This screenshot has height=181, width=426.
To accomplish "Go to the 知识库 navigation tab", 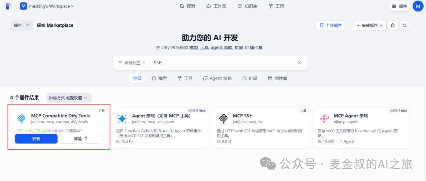I will [x=247, y=6].
